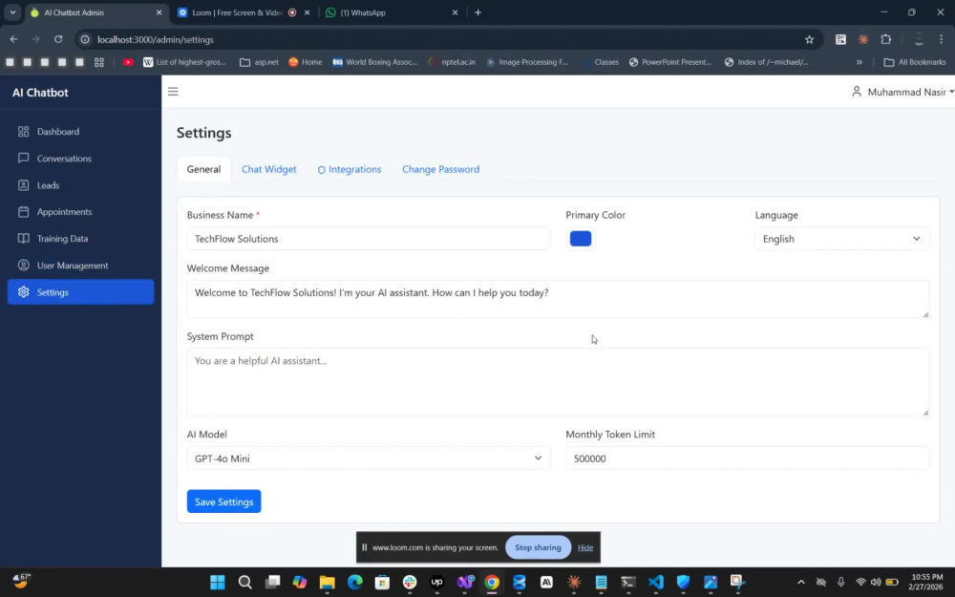Open Microsoft Edge from the taskbar

[354, 583]
